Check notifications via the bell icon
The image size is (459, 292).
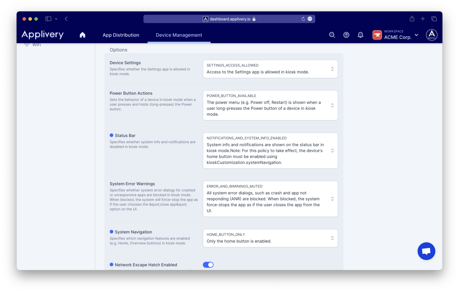(x=360, y=35)
